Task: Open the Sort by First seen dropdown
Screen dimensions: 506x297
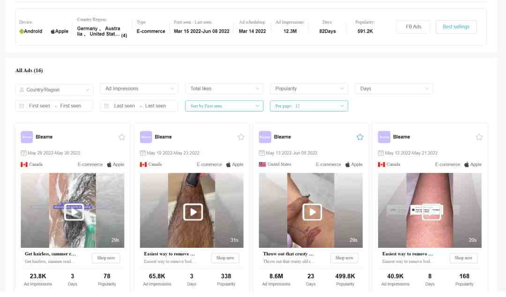Action: (x=224, y=106)
